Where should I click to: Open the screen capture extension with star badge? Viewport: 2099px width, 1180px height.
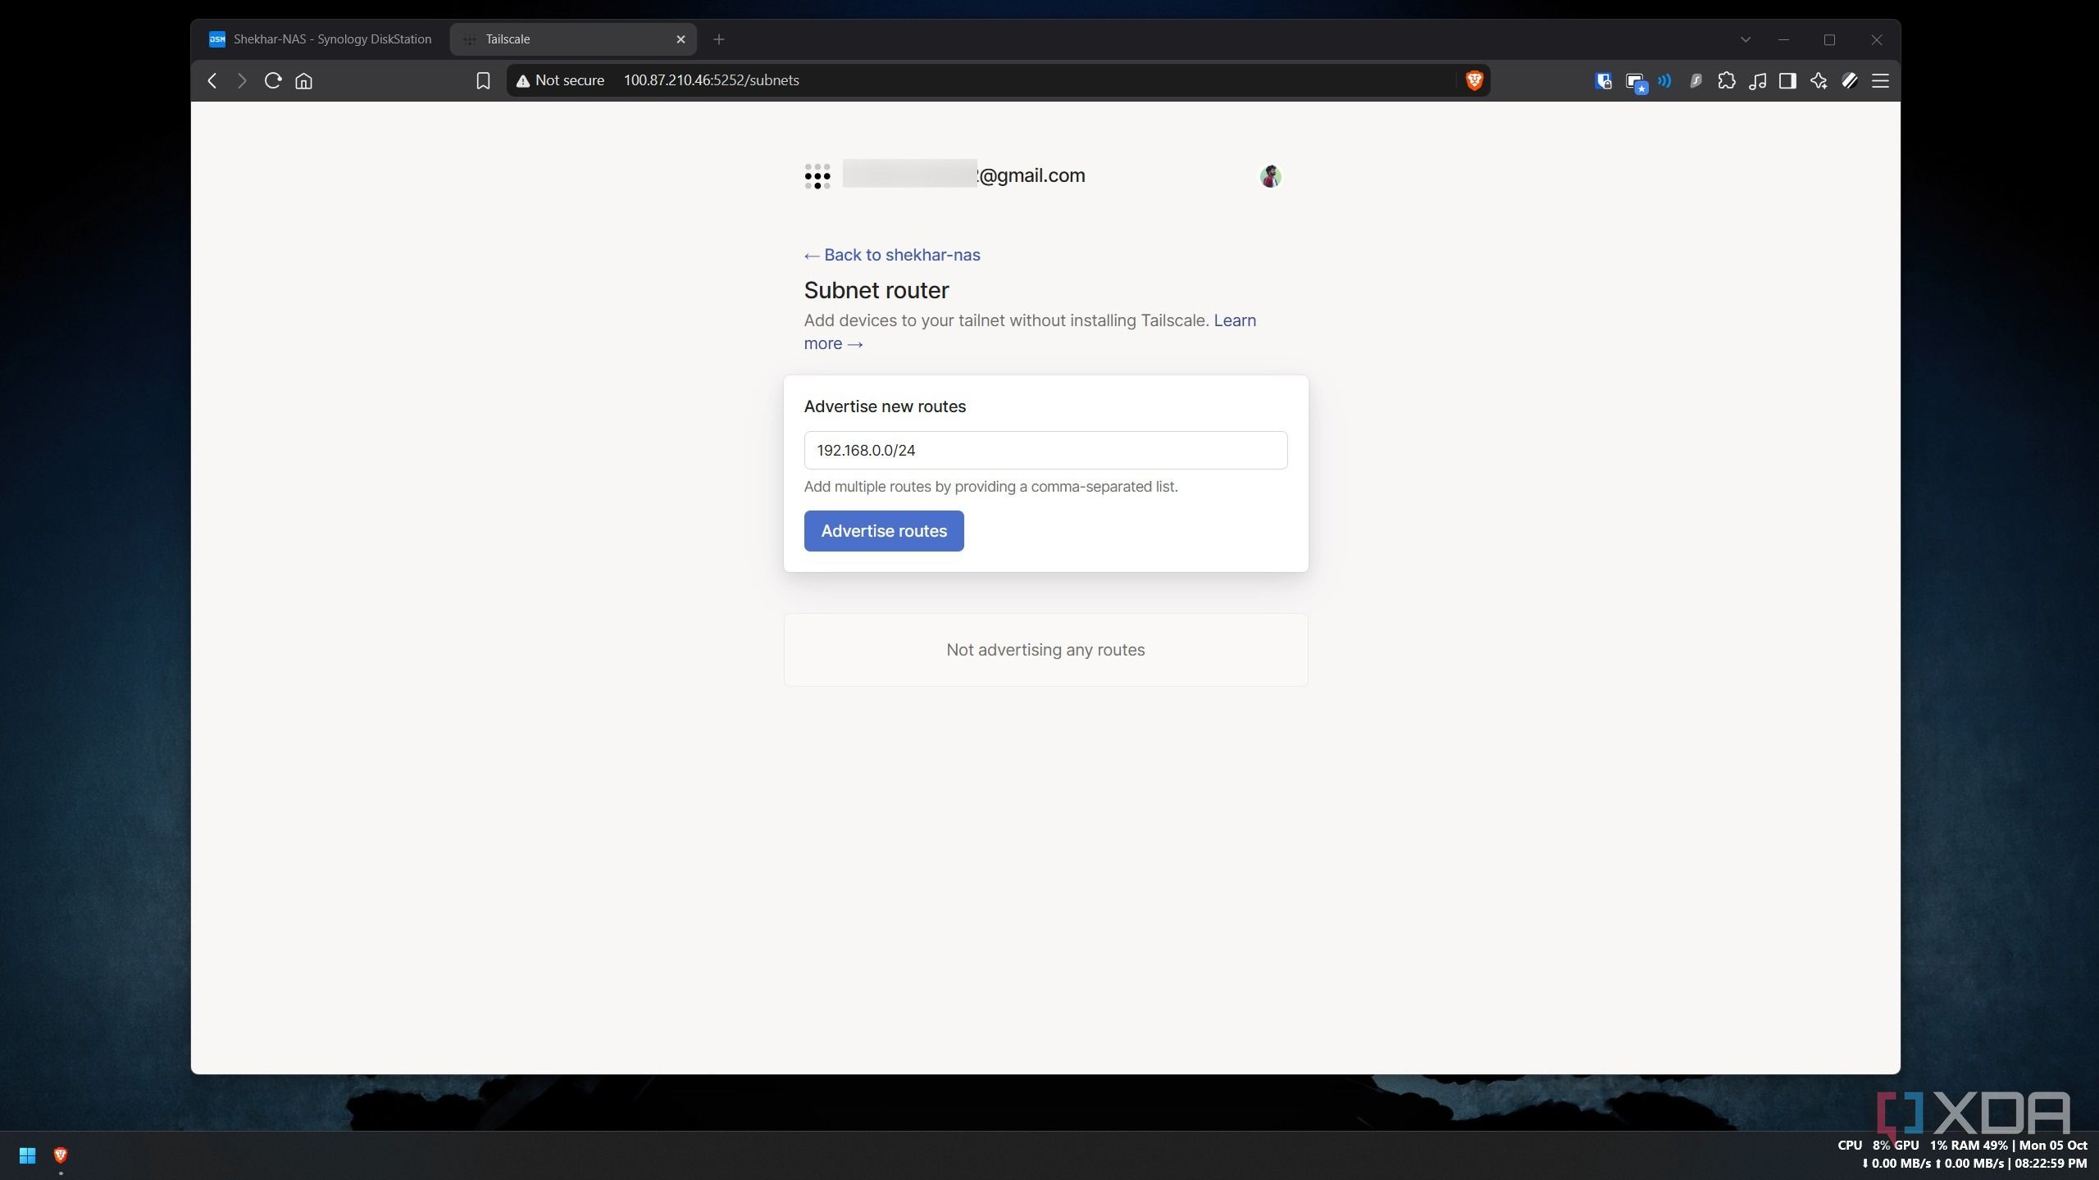pyautogui.click(x=1635, y=82)
